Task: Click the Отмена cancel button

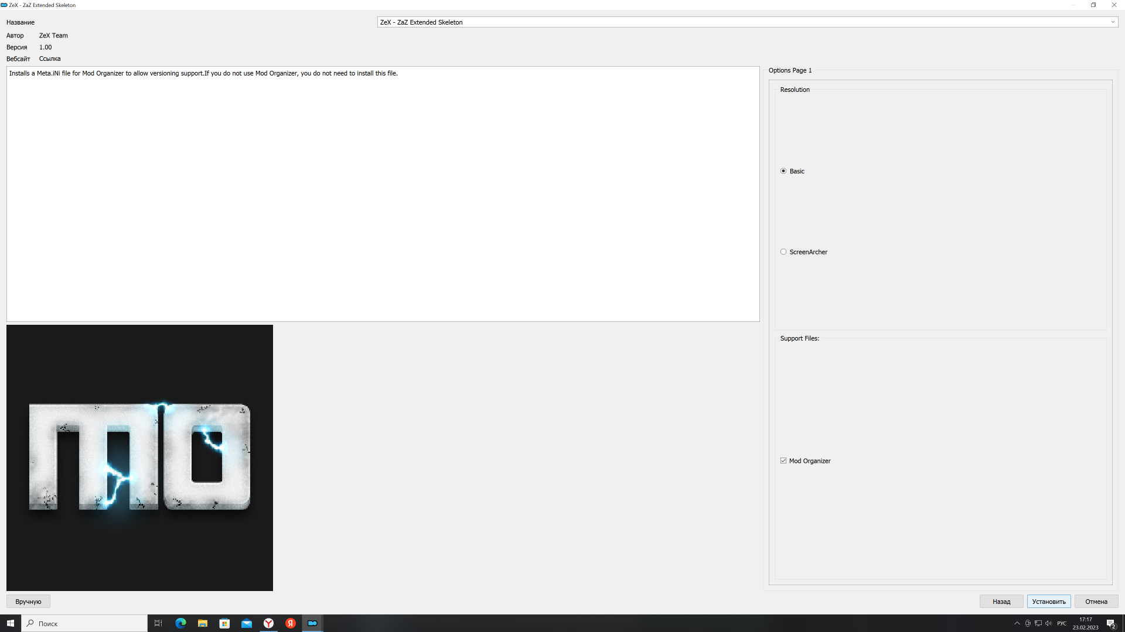Action: (x=1096, y=602)
